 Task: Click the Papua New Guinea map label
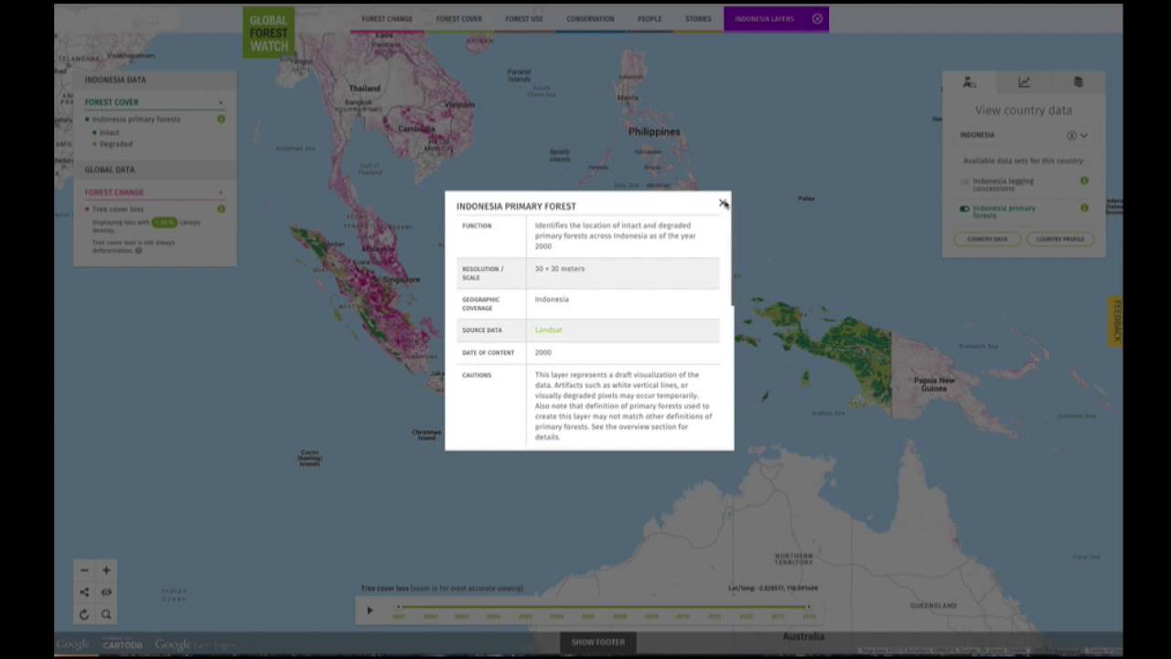tap(934, 384)
